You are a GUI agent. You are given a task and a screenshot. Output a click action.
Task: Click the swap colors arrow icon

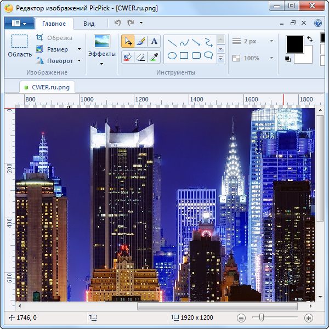click(x=309, y=39)
